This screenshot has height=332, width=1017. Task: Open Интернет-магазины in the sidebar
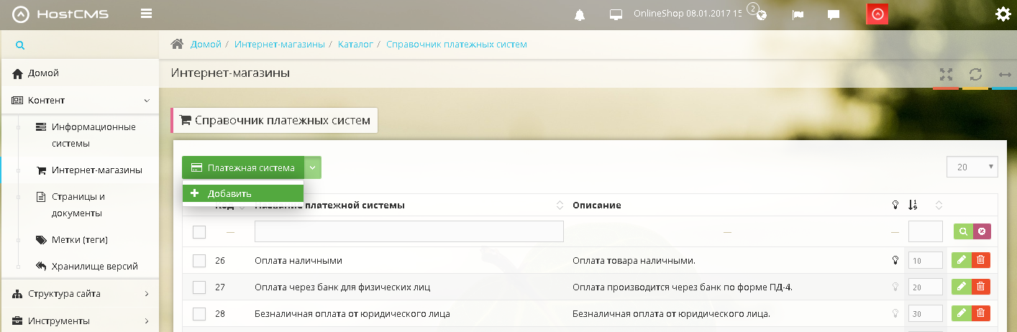tap(96, 170)
